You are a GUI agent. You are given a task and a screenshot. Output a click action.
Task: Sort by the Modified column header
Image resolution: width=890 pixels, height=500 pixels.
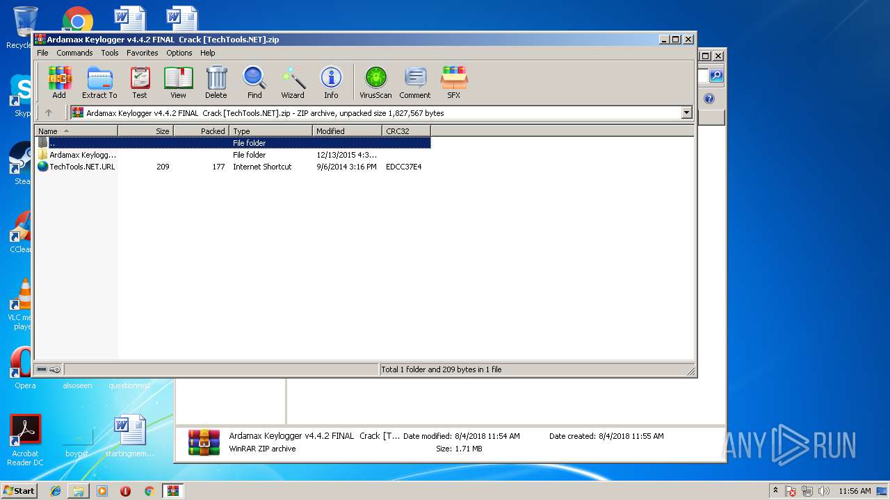tap(347, 131)
